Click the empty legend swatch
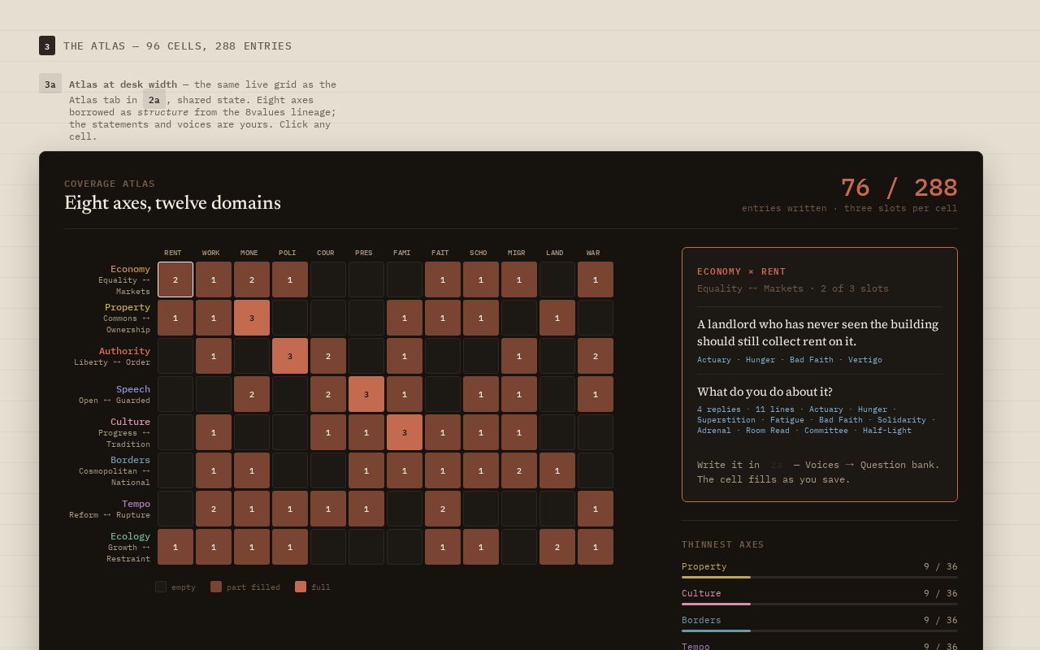Image resolution: width=1040 pixels, height=650 pixels. point(161,587)
